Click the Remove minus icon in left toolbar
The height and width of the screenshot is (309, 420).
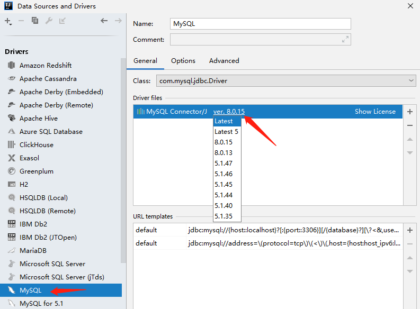(x=21, y=21)
